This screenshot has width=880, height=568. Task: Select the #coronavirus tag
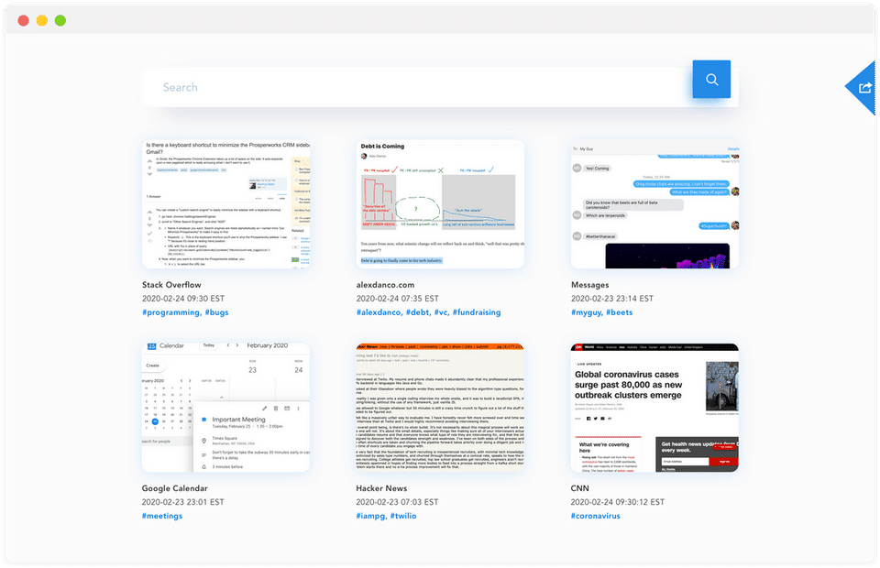click(x=596, y=516)
